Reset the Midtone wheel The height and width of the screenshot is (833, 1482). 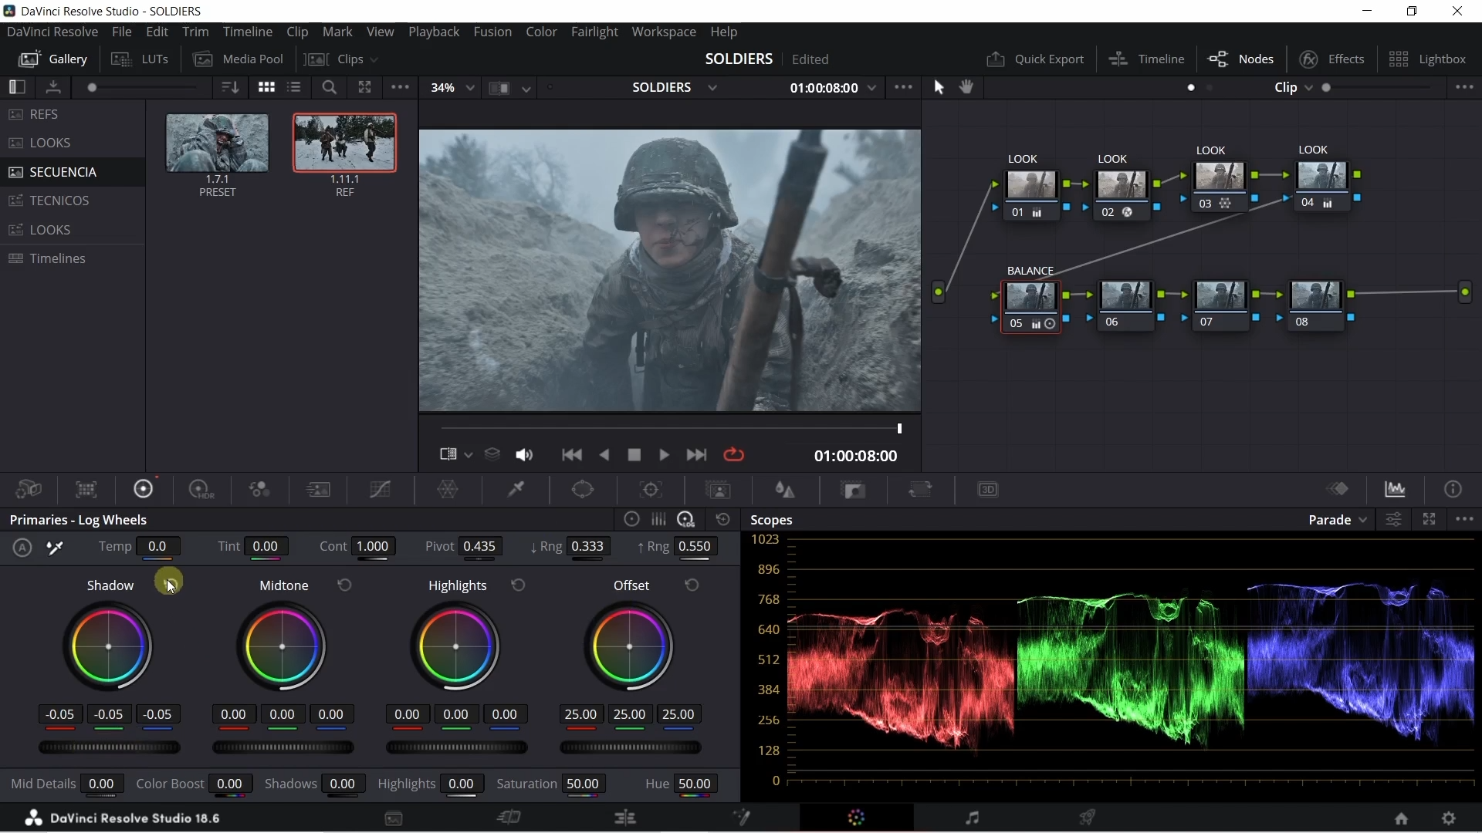[344, 585]
